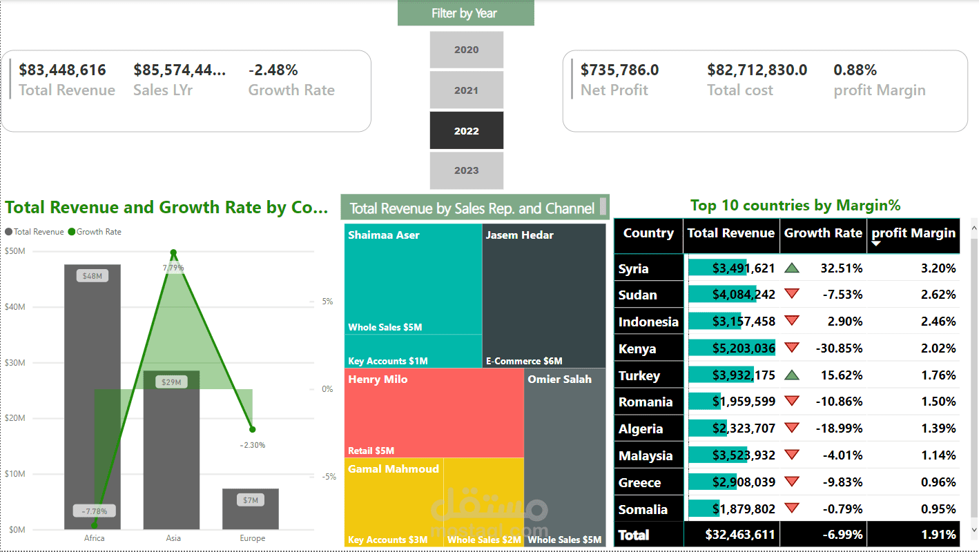
Task: Select year 2021 in the slicer
Action: coord(467,90)
